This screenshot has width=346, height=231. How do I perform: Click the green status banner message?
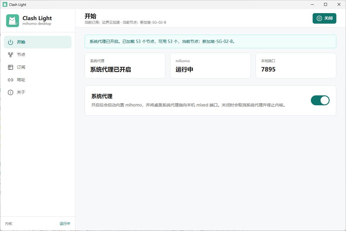[x=210, y=41]
